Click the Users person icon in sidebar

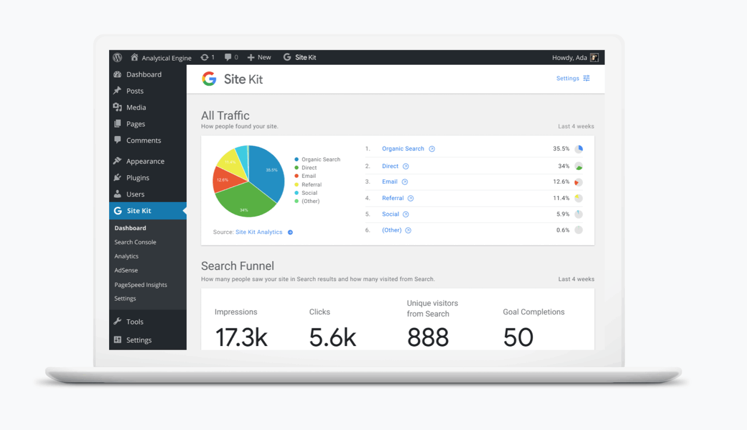pos(117,194)
